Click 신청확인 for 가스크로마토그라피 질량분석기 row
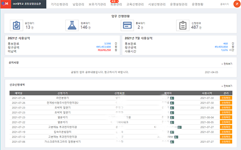The image size is (241, 150). click(226, 142)
